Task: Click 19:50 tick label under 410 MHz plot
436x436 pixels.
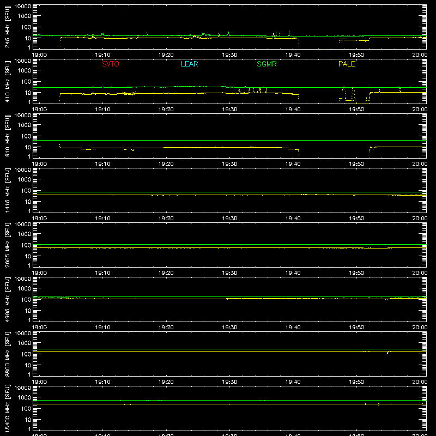Action: (x=356, y=110)
